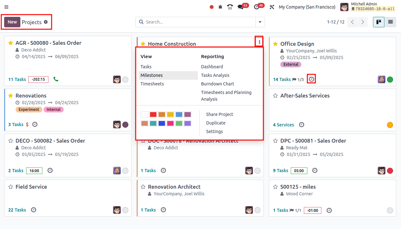Go to previous page arrow

(x=352, y=22)
